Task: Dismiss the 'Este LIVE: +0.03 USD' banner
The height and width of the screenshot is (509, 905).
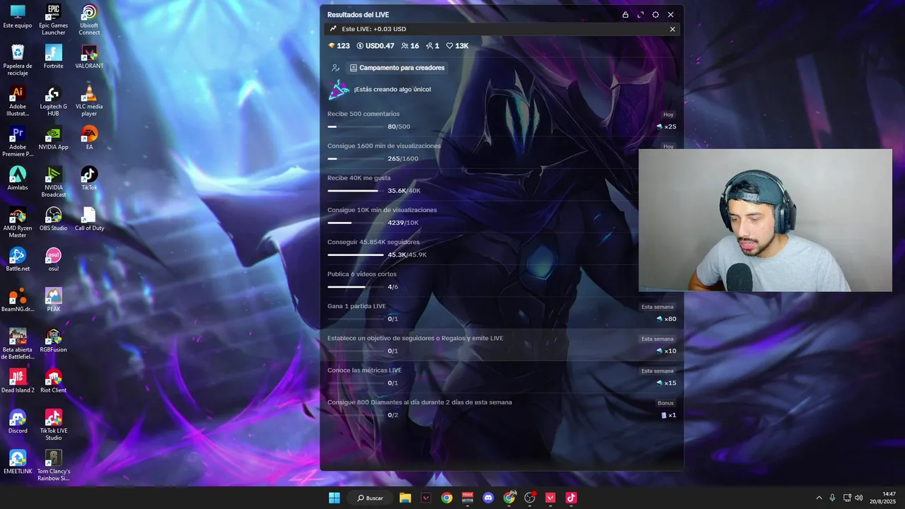Action: pos(672,29)
